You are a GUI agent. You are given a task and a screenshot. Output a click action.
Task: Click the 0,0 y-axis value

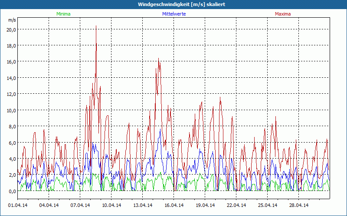(12, 191)
